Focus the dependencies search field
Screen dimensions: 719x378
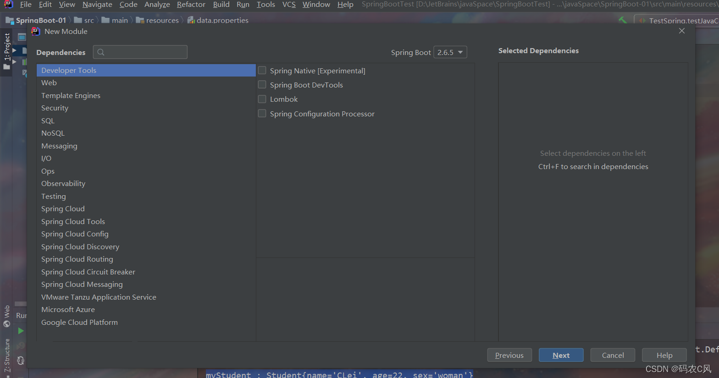pos(140,52)
